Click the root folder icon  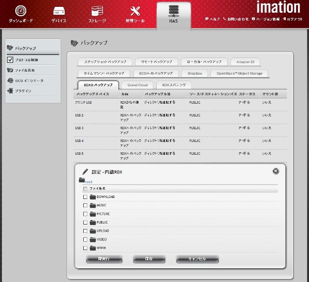(82, 180)
